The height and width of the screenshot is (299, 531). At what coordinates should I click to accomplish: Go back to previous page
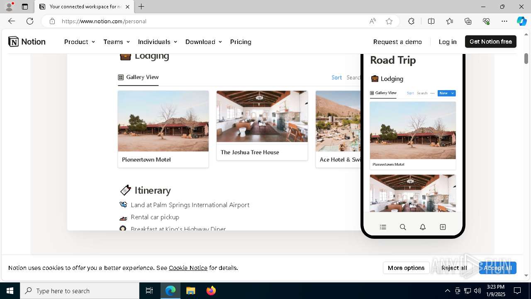tap(12, 21)
